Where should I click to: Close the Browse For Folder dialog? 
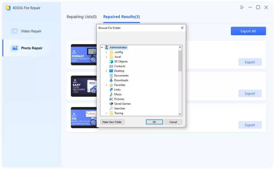pyautogui.click(x=182, y=28)
